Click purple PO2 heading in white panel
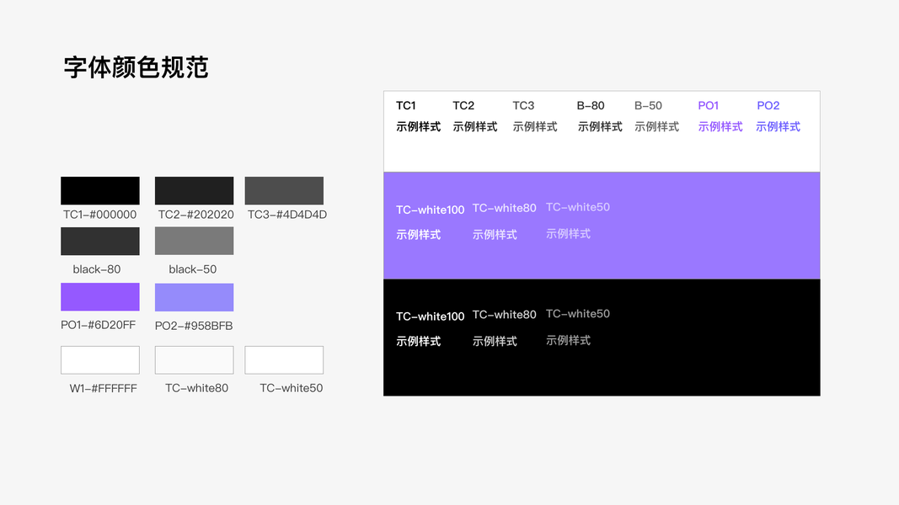The width and height of the screenshot is (899, 505). click(768, 106)
